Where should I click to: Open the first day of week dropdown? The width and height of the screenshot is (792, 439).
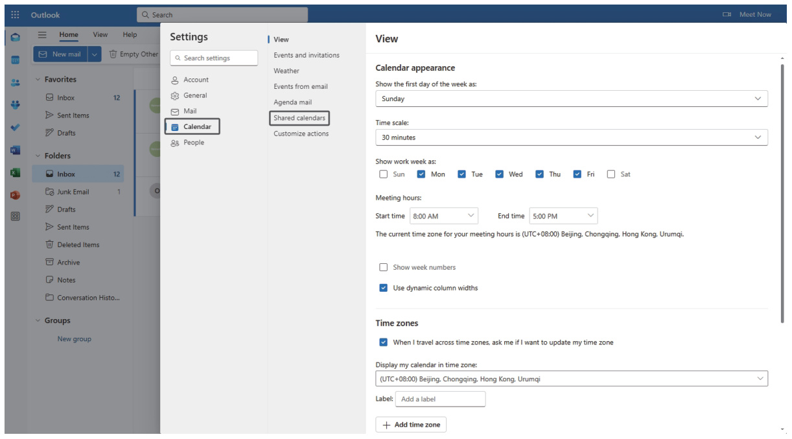coord(571,99)
